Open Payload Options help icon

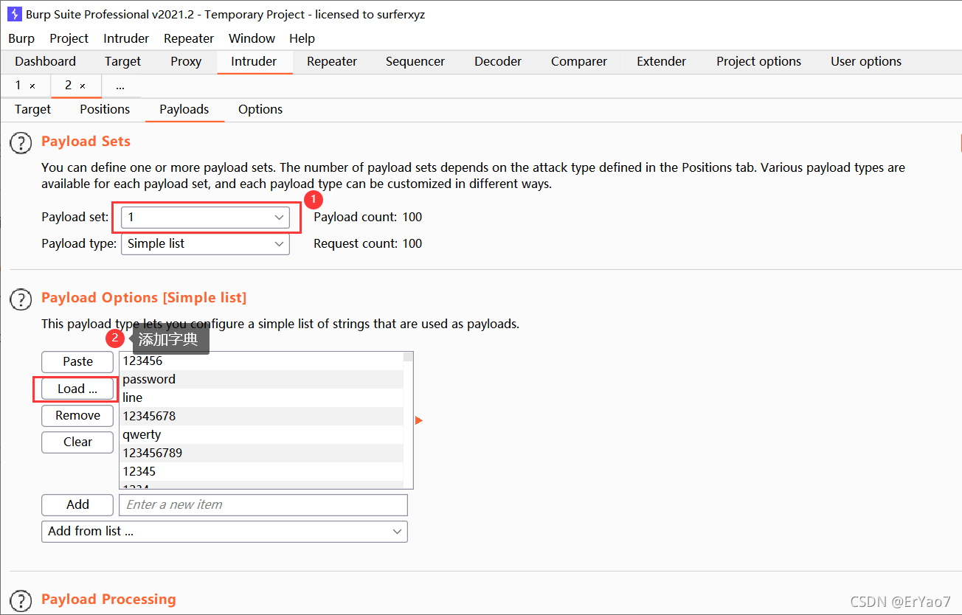pyautogui.click(x=21, y=299)
